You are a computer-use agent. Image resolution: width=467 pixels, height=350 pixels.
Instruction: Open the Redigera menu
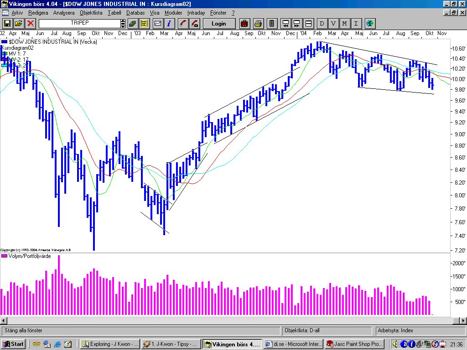[38, 13]
